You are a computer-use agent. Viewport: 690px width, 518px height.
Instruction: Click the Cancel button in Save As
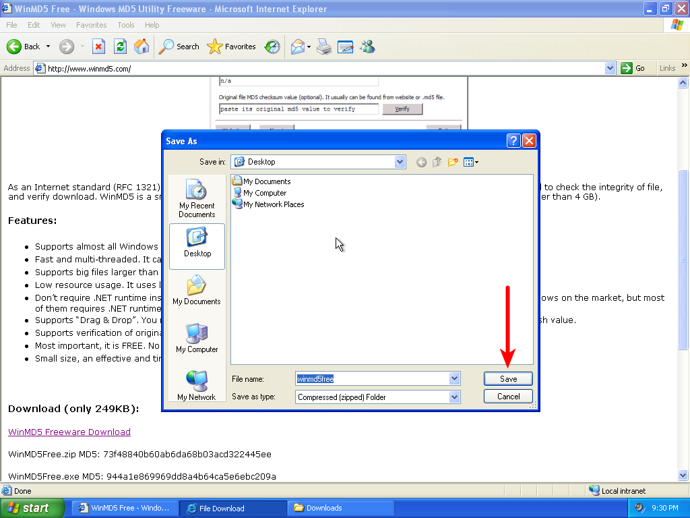pyautogui.click(x=508, y=397)
